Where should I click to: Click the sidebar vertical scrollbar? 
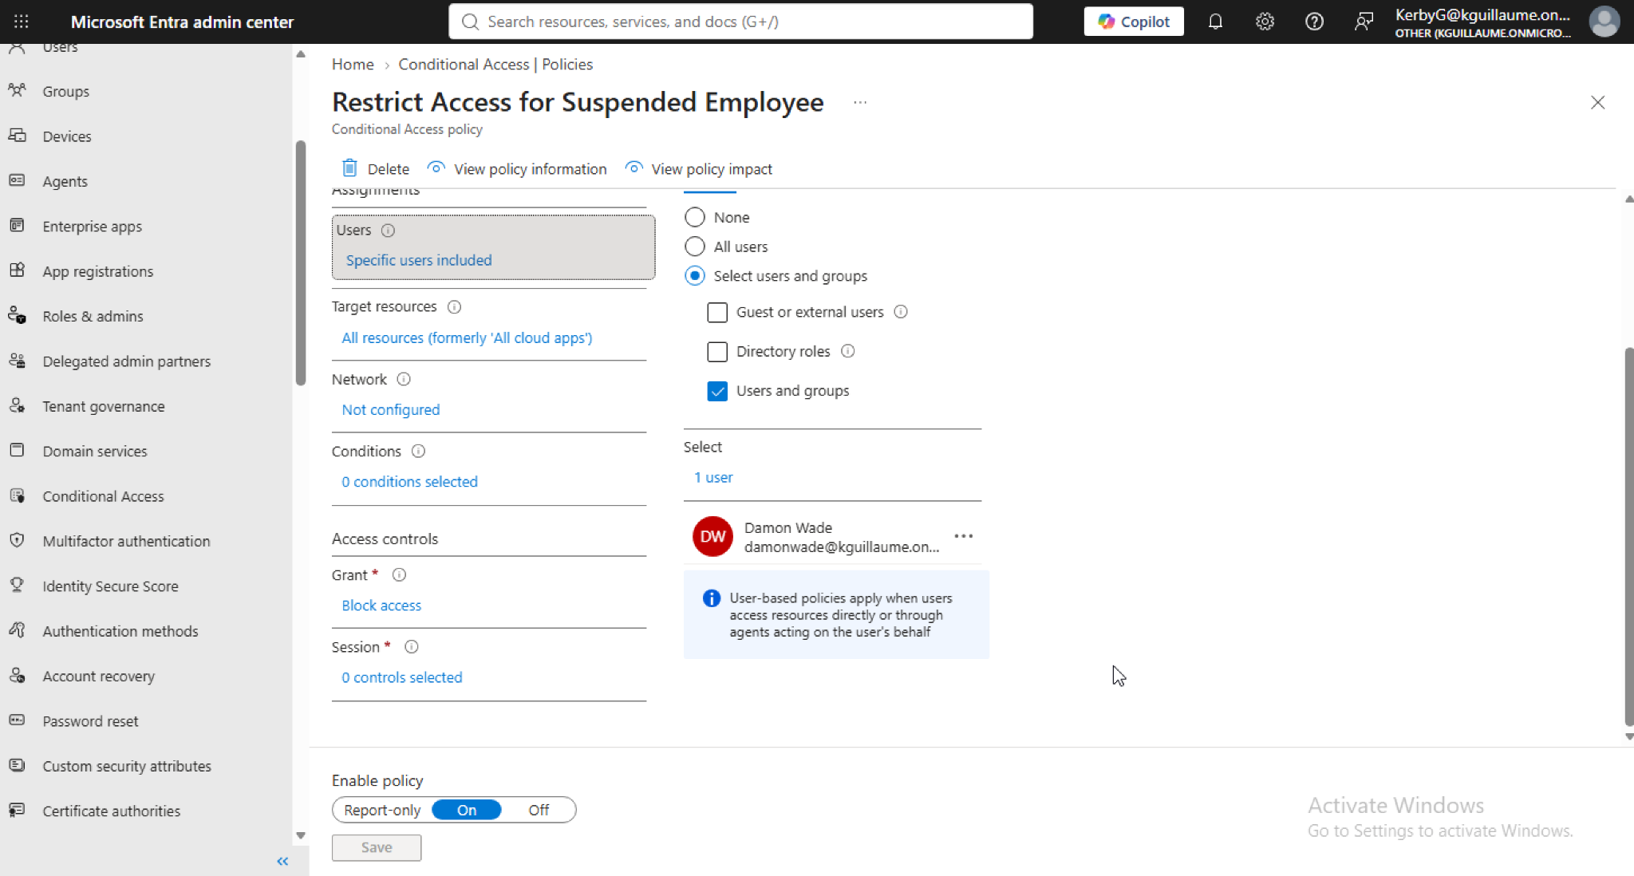click(301, 262)
